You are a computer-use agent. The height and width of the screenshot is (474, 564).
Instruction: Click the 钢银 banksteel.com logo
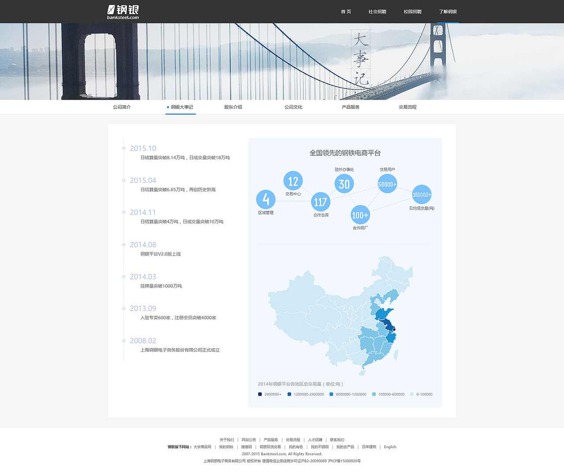coord(123,12)
